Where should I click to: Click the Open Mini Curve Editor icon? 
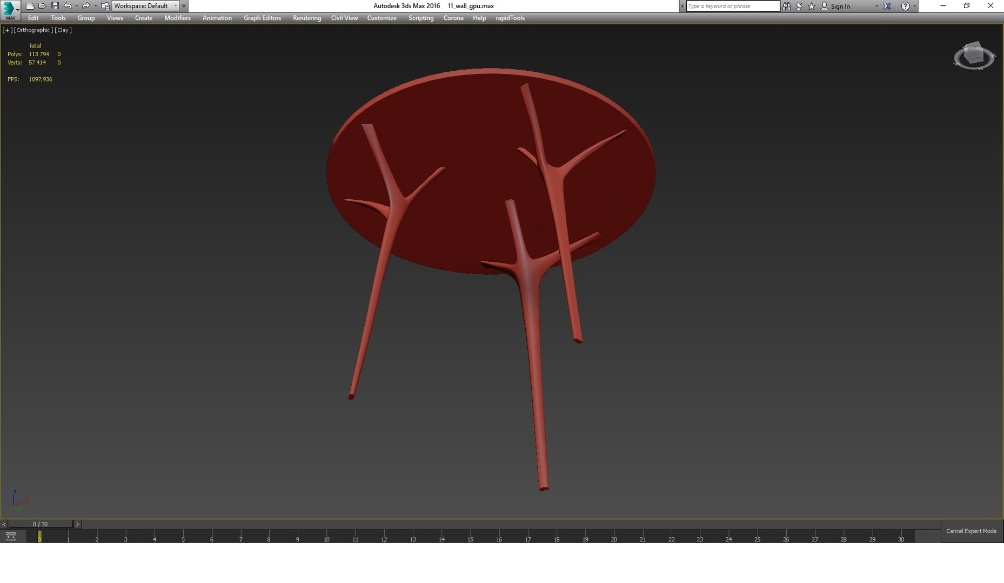coord(11,536)
